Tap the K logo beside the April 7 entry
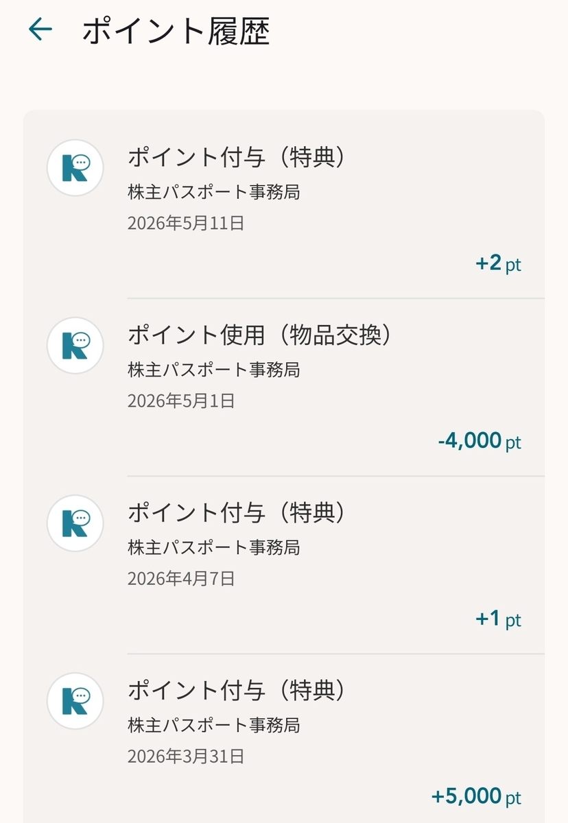The height and width of the screenshot is (823, 568). [x=75, y=523]
